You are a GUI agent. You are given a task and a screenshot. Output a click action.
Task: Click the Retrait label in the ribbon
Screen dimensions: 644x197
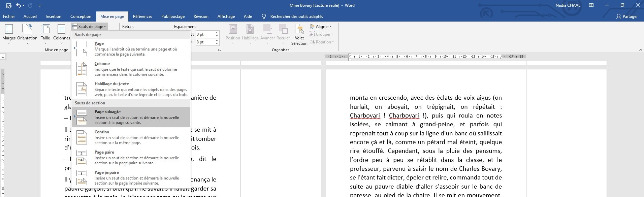pyautogui.click(x=128, y=26)
